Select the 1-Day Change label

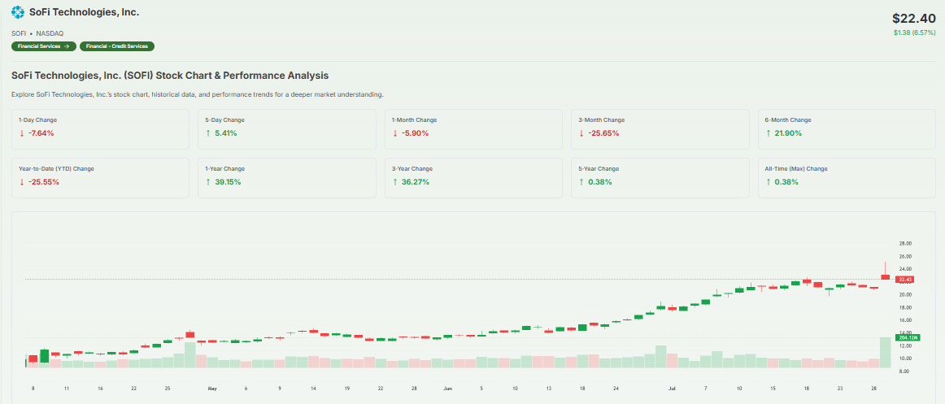click(x=37, y=119)
